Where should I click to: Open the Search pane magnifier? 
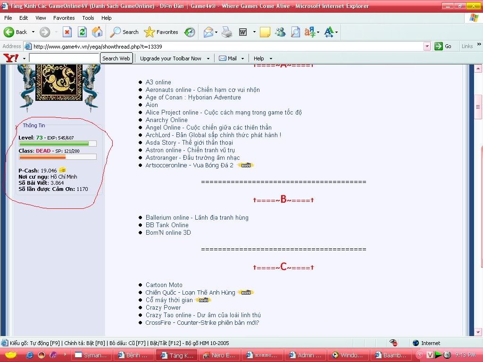(124, 32)
